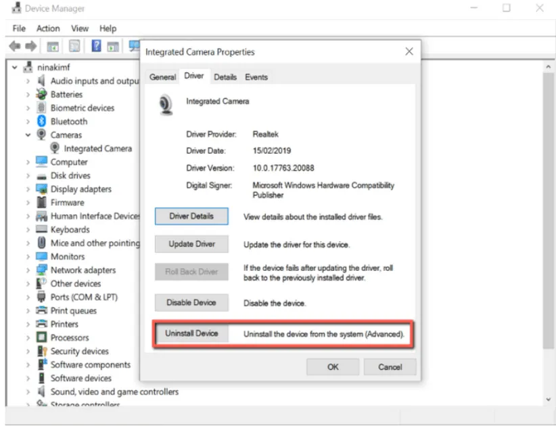556x426 pixels.
Task: Click the Bluetooth icon in device tree
Action: tap(41, 121)
